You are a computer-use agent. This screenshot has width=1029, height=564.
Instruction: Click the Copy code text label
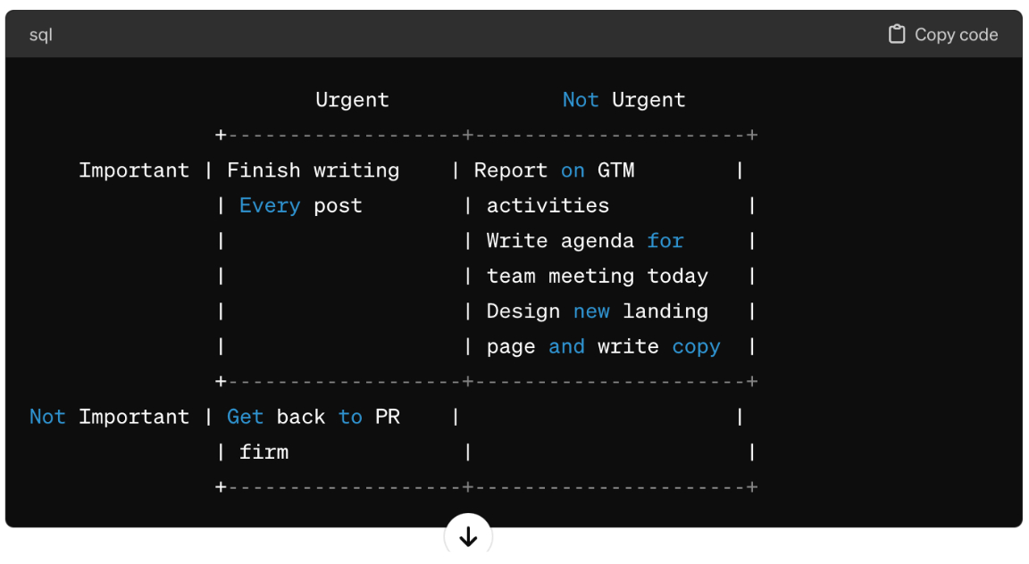pyautogui.click(x=956, y=35)
